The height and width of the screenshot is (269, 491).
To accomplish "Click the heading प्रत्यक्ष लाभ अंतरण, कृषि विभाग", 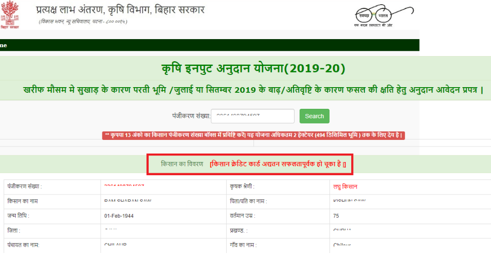I will click(120, 10).
